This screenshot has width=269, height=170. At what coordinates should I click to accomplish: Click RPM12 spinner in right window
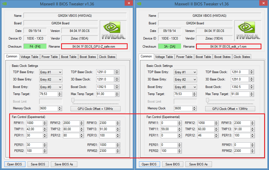point(216,123)
